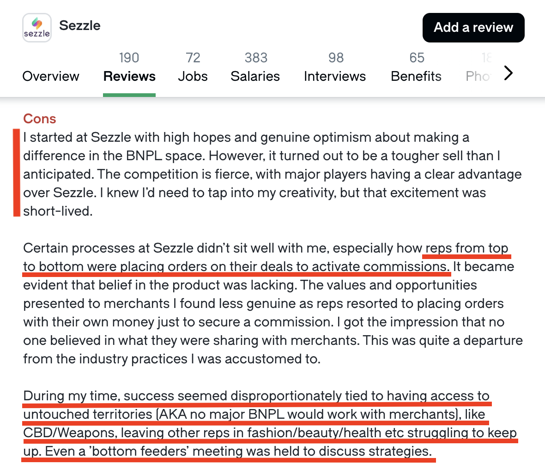
Task: View the Benefits tab
Action: [416, 76]
